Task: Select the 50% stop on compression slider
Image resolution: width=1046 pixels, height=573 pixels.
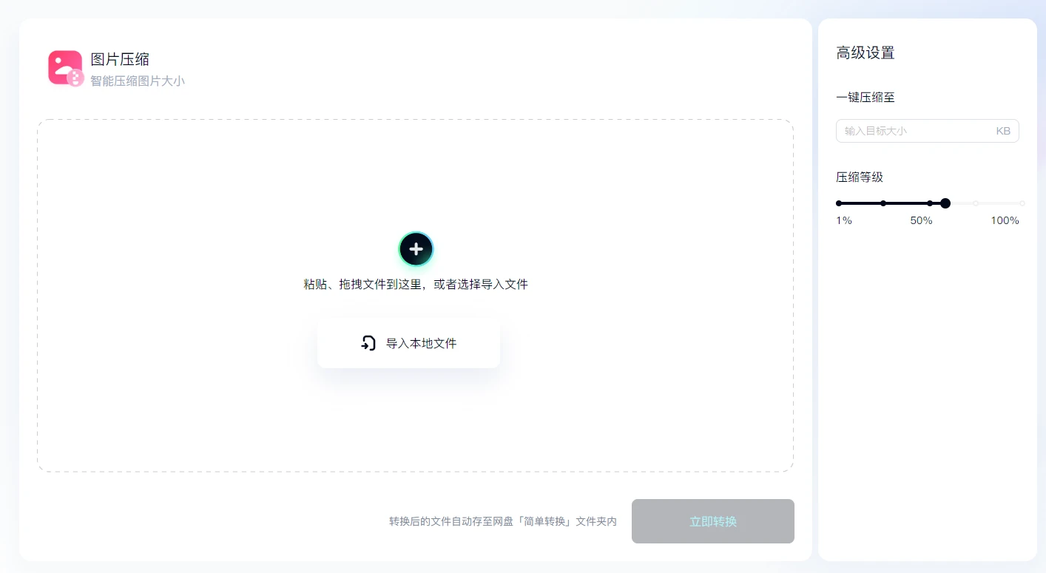Action: [930, 203]
